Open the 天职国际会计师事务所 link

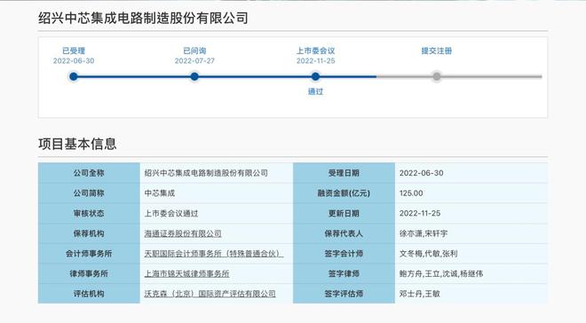click(213, 254)
